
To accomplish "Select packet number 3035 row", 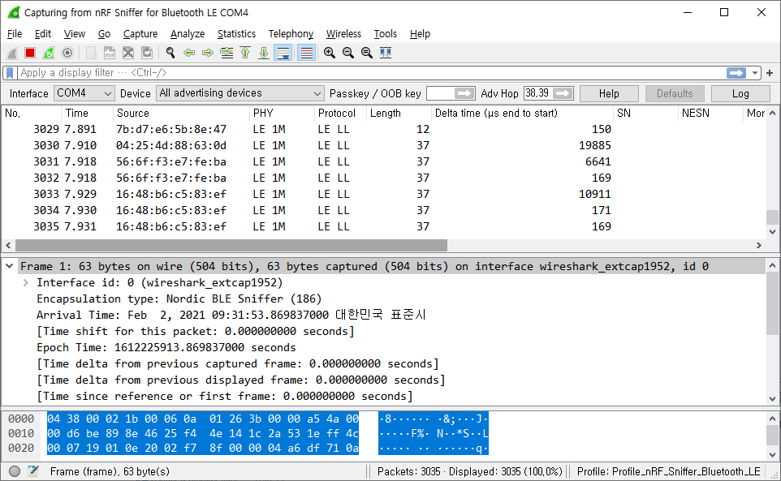I will click(x=383, y=227).
